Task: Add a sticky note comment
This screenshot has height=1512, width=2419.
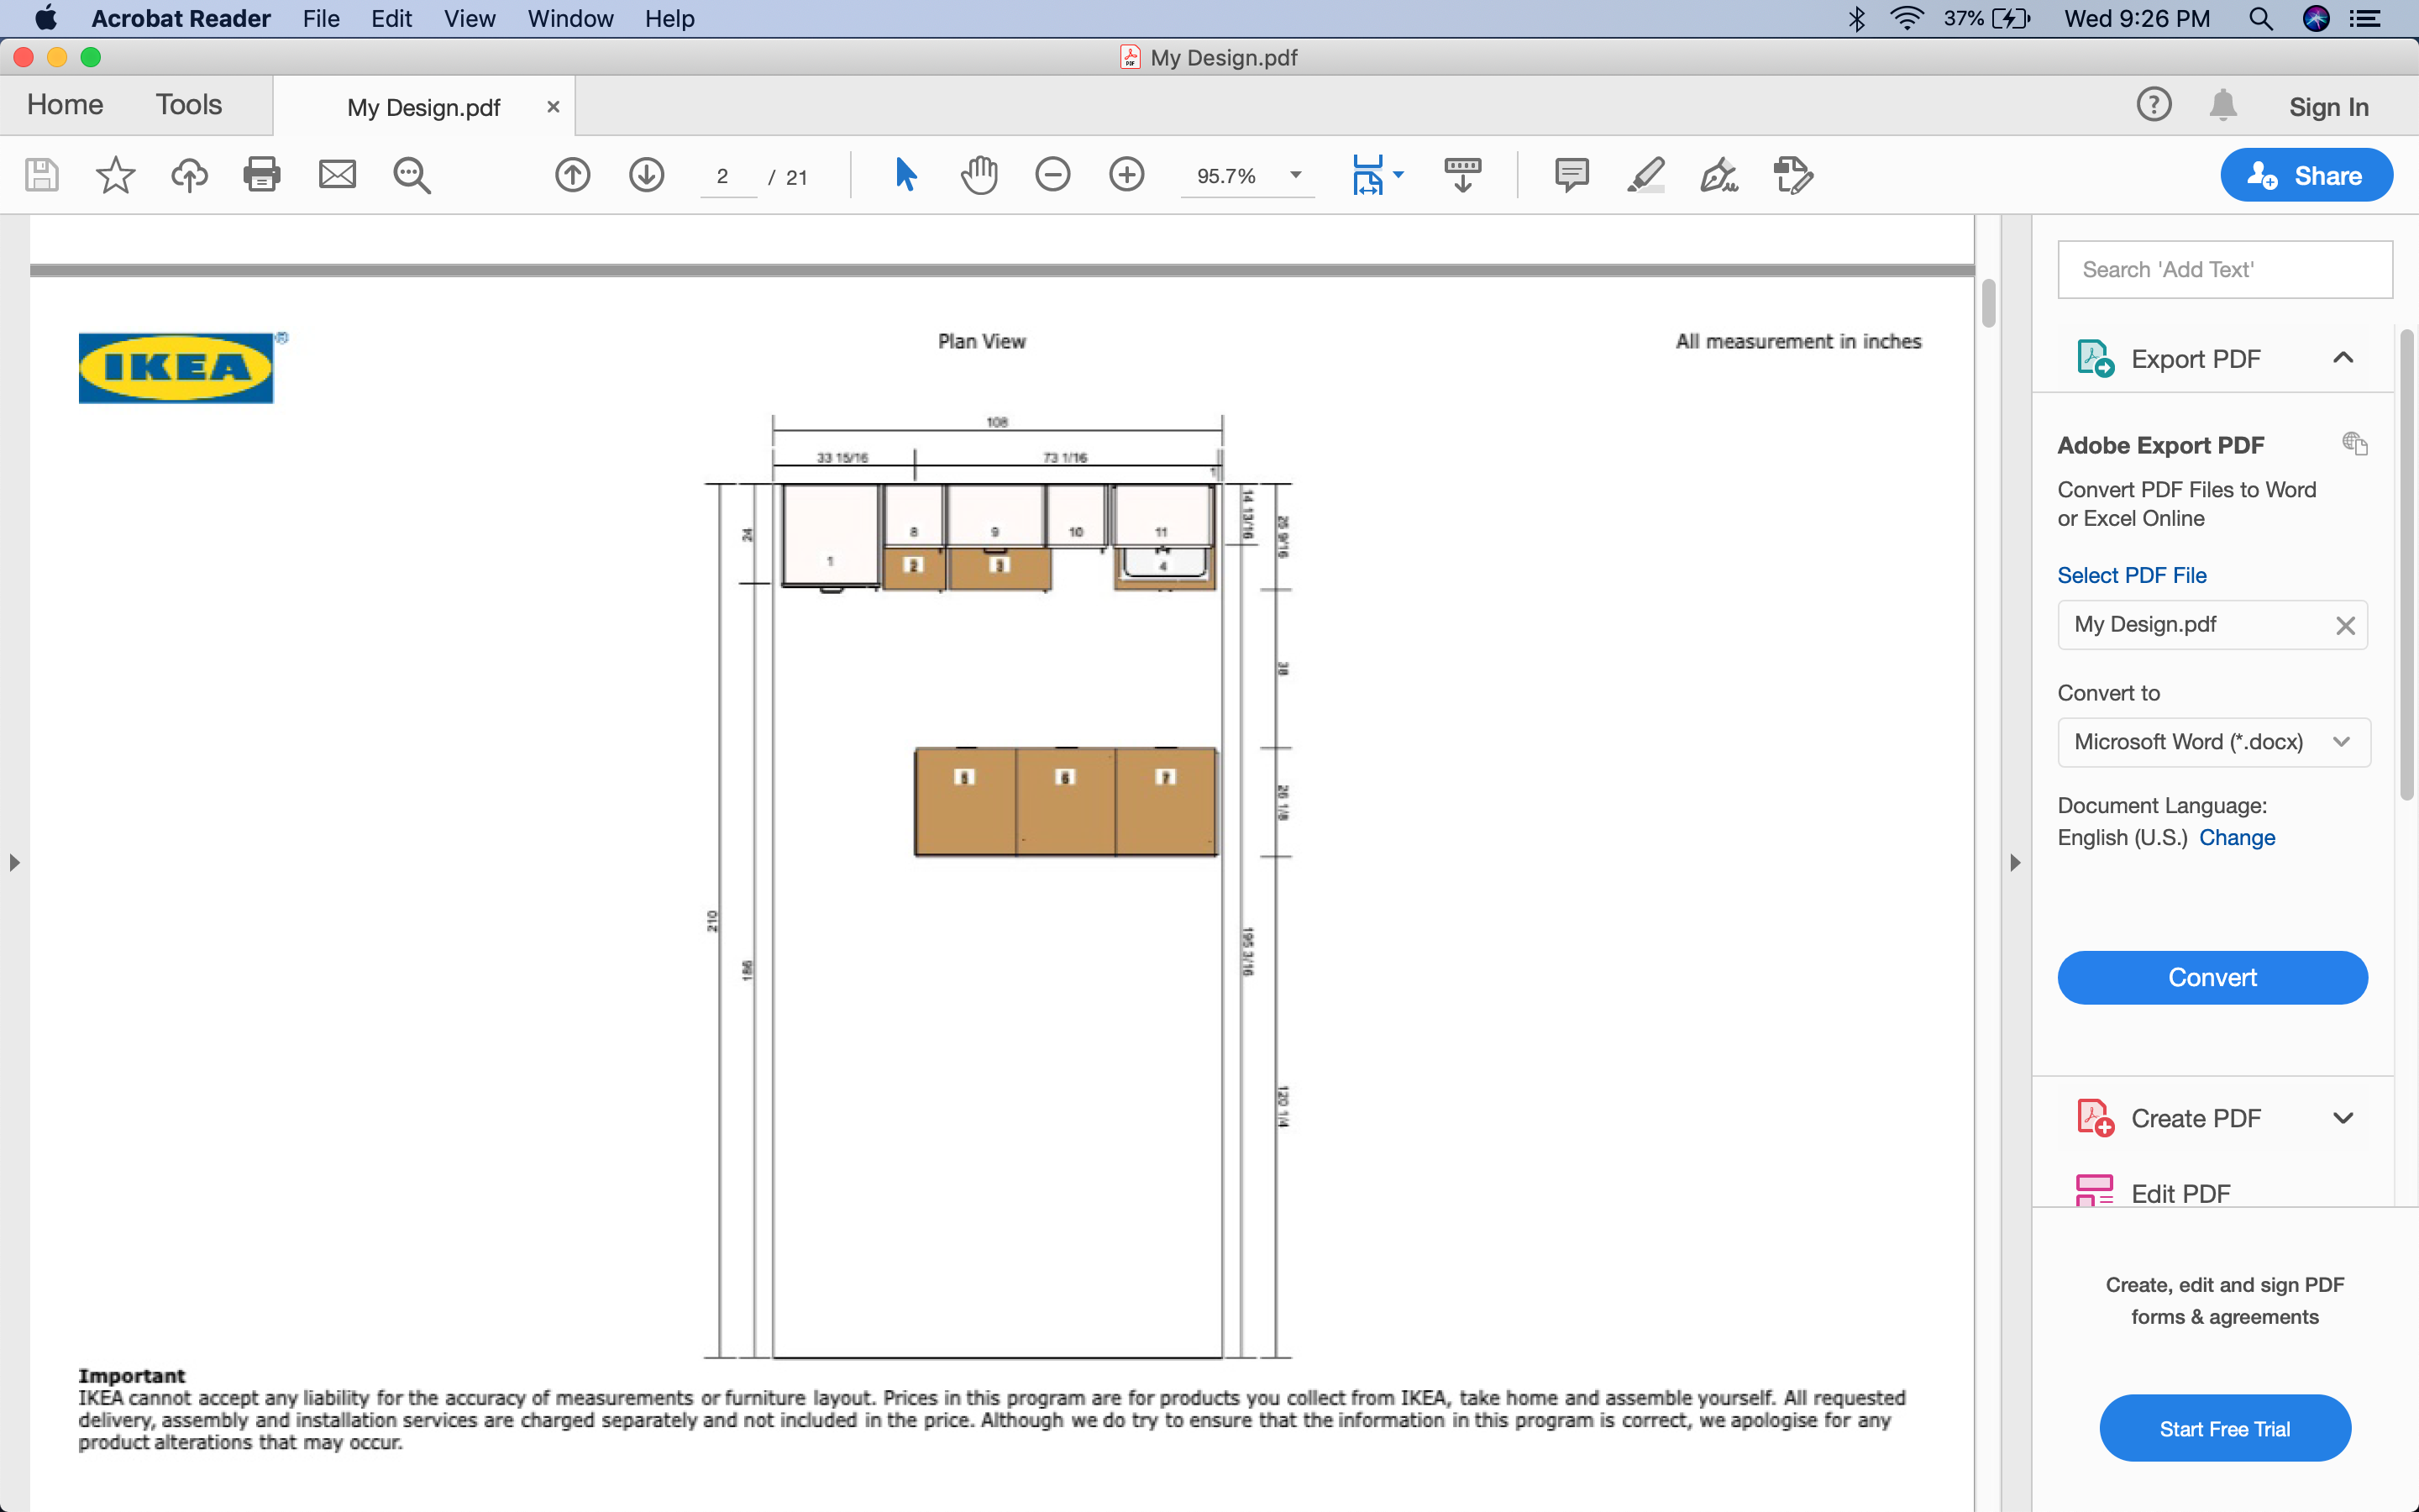Action: coord(1572,175)
